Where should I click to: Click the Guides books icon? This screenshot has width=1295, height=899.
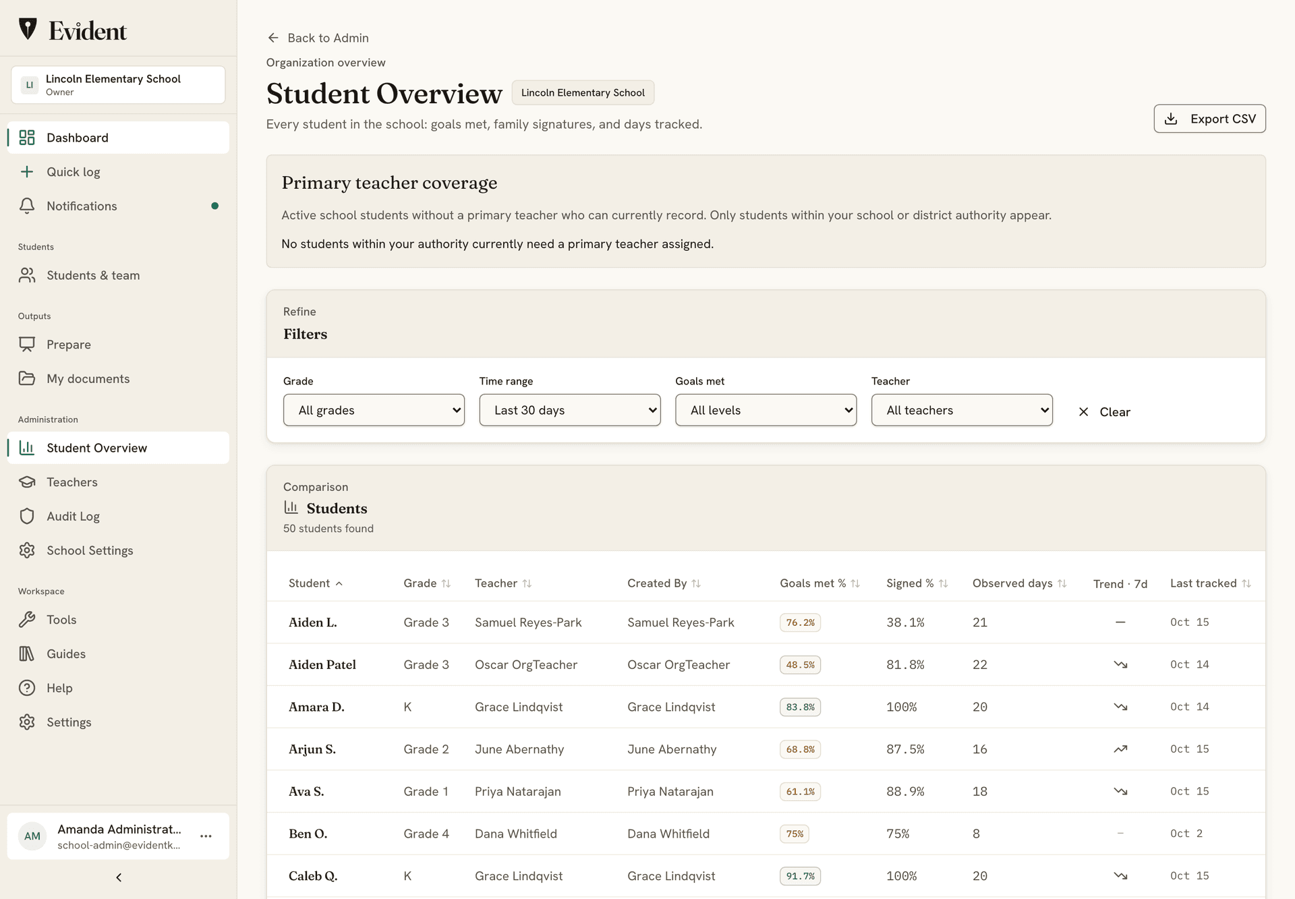click(27, 654)
